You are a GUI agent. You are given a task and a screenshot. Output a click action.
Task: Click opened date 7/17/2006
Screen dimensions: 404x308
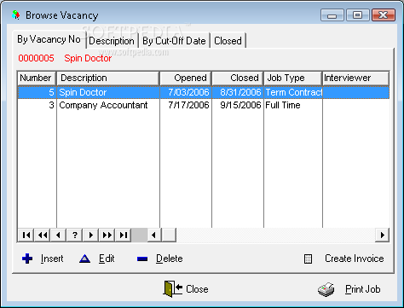pos(188,105)
